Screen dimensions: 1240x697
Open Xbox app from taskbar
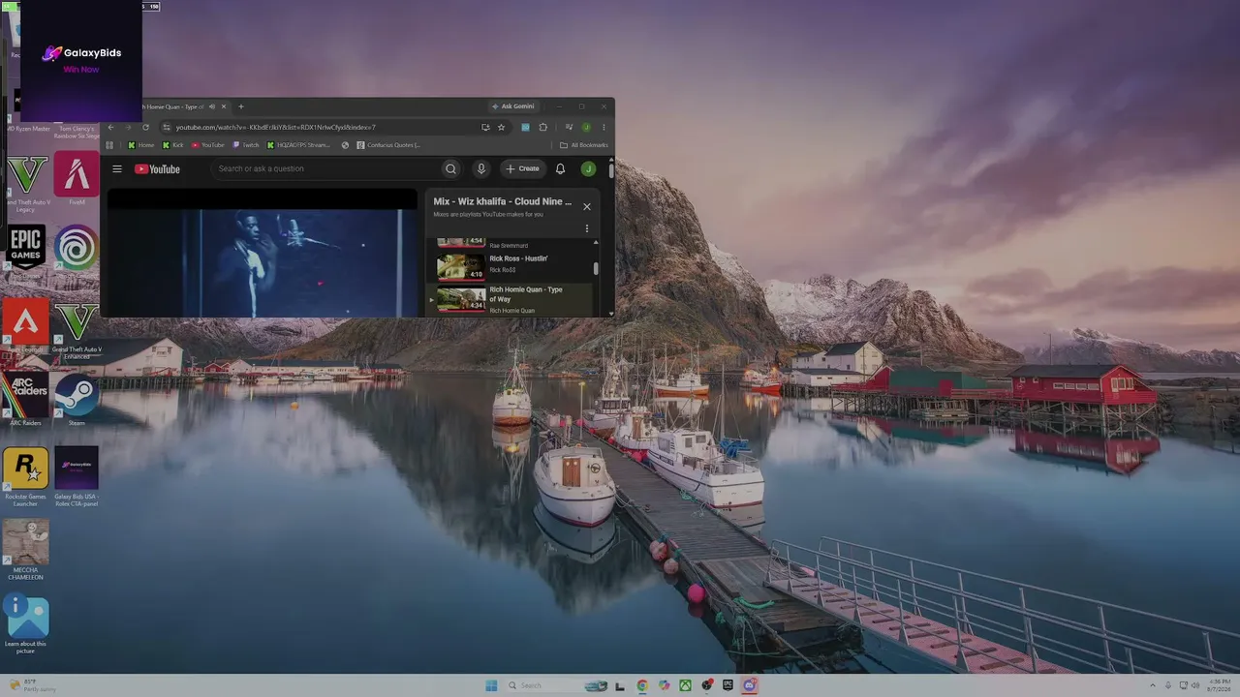[685, 685]
